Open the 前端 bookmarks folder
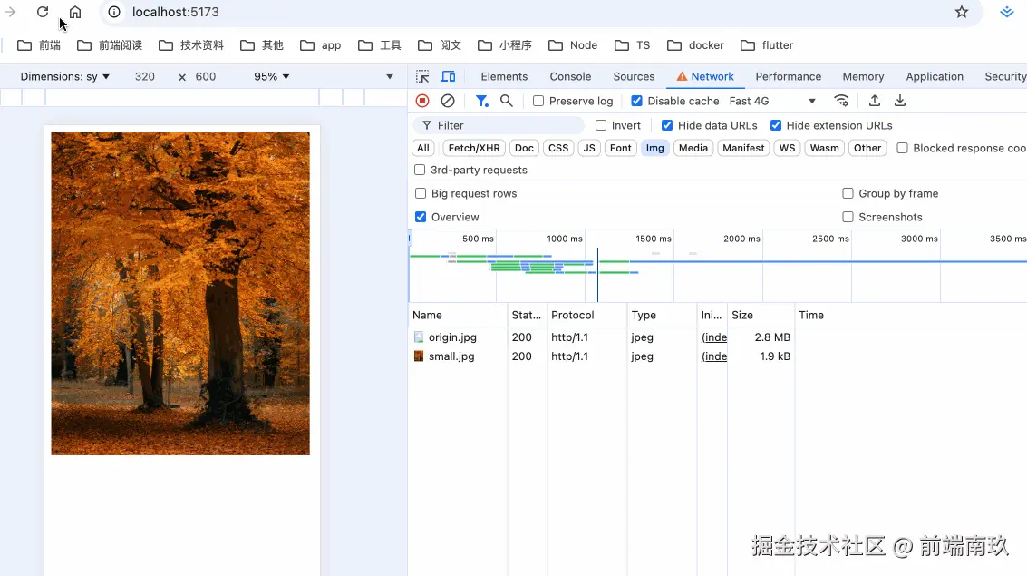The width and height of the screenshot is (1027, 576). 39,45
